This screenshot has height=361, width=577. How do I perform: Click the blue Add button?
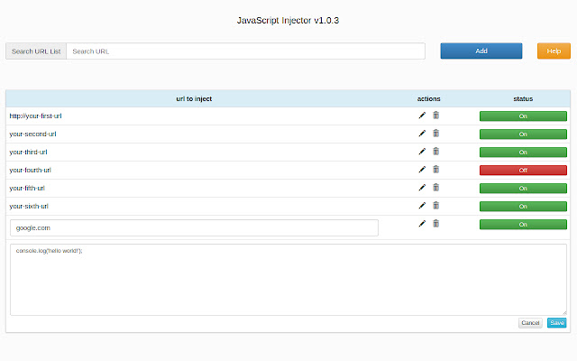tap(481, 51)
